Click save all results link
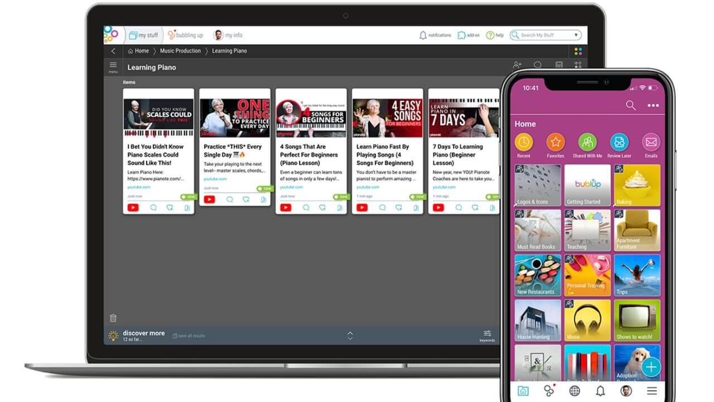The image size is (714, 402). coord(189,336)
